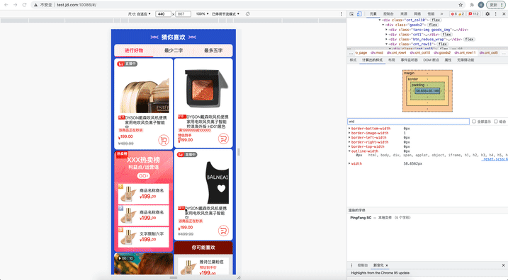Switch to the 性能 panel tab
Viewport: 508px width, 280px height.
tap(431, 14)
